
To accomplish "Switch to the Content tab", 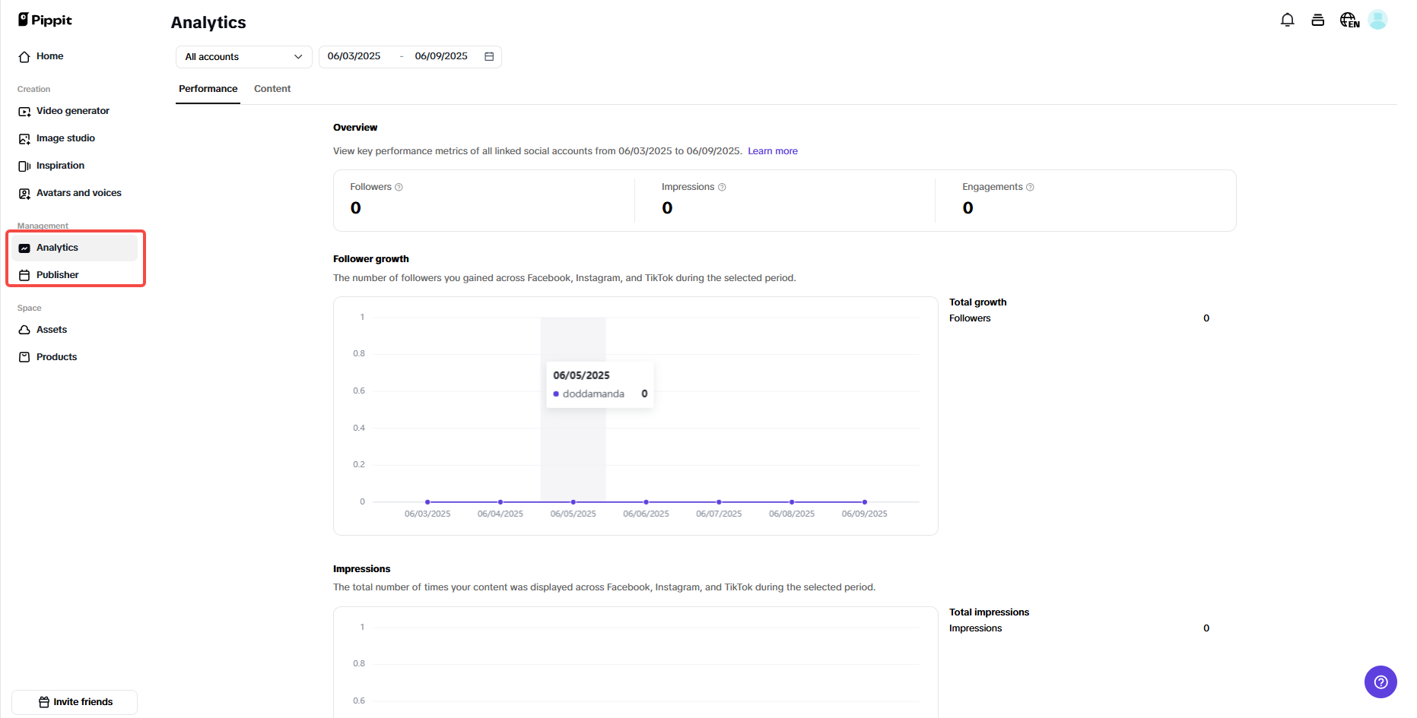I will click(x=272, y=89).
